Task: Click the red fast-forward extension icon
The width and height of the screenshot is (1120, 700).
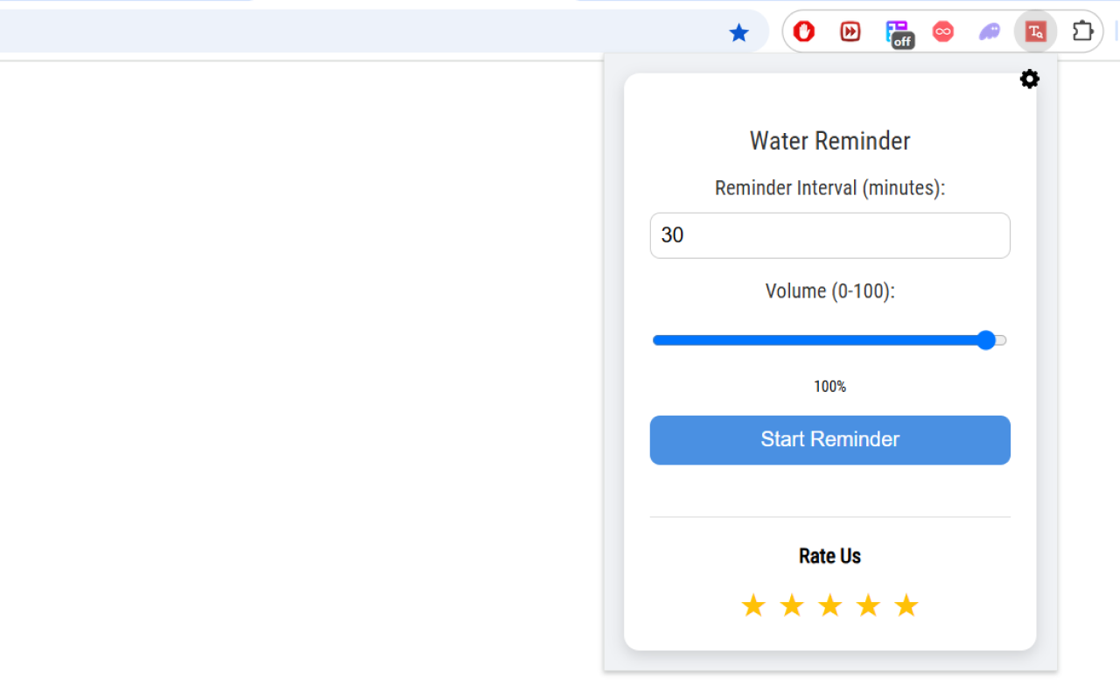Action: (x=850, y=32)
